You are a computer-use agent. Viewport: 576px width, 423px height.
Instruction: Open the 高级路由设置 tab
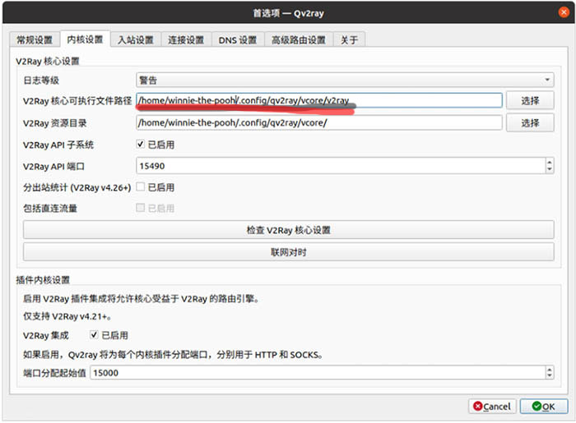click(298, 39)
